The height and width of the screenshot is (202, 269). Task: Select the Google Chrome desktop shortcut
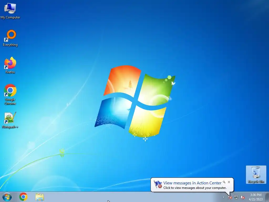pos(10,94)
